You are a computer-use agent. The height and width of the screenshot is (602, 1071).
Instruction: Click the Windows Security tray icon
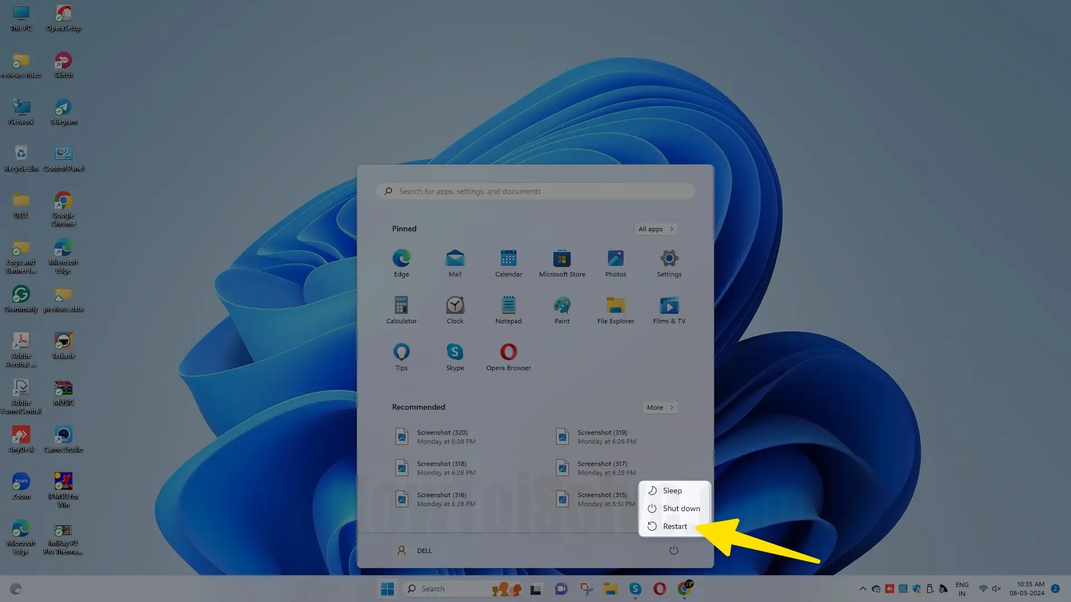916,589
